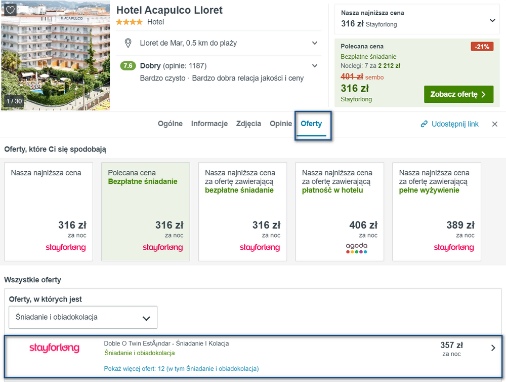Click the 'Oferty, w których jest' label

[x=46, y=299]
